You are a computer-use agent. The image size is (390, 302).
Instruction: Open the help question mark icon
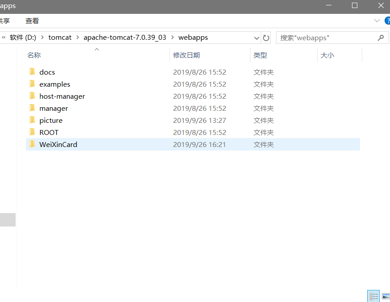[387, 21]
